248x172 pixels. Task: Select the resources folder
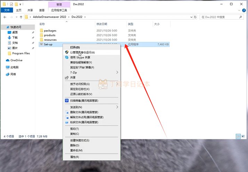coord(50,40)
